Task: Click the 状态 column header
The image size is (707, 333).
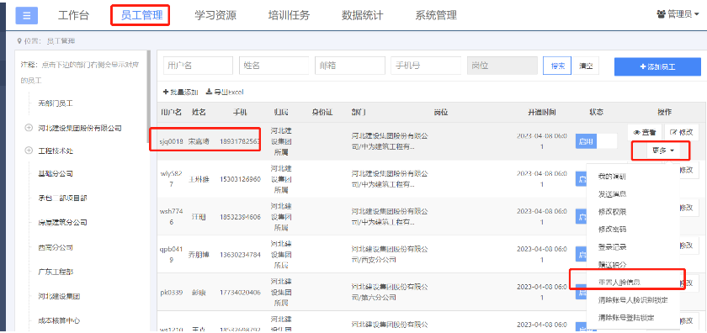Action: pyautogui.click(x=596, y=112)
